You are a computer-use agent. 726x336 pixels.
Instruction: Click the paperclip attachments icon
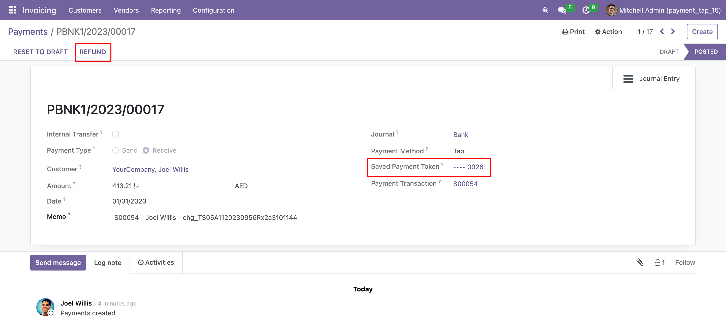click(640, 262)
